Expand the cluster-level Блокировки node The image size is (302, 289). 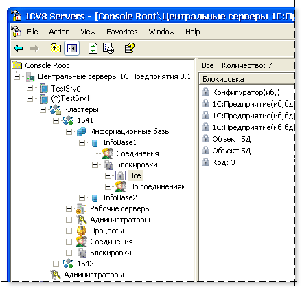tap(69, 253)
